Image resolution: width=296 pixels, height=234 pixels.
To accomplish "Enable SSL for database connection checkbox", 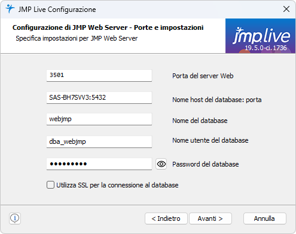I will tap(50, 184).
